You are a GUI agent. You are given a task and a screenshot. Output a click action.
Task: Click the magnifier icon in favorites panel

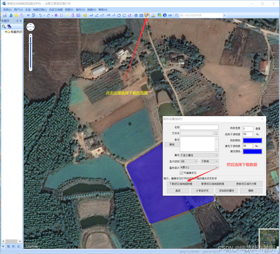pyautogui.click(x=4, y=27)
